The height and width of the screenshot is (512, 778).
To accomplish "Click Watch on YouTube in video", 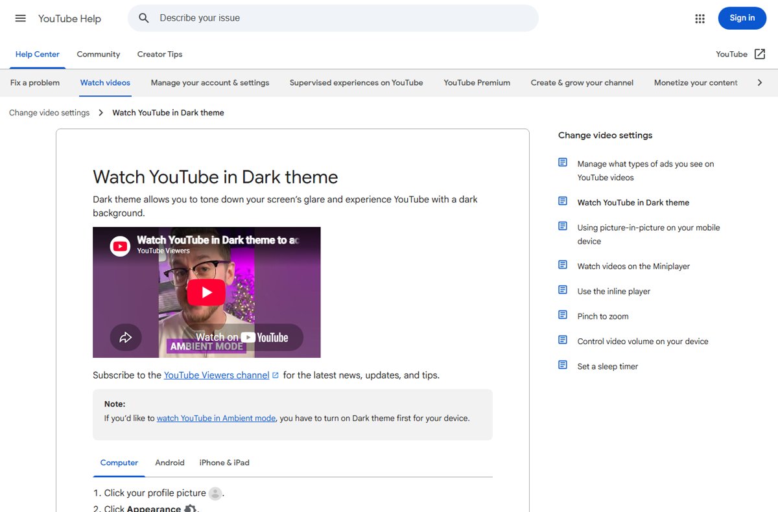I will point(241,337).
